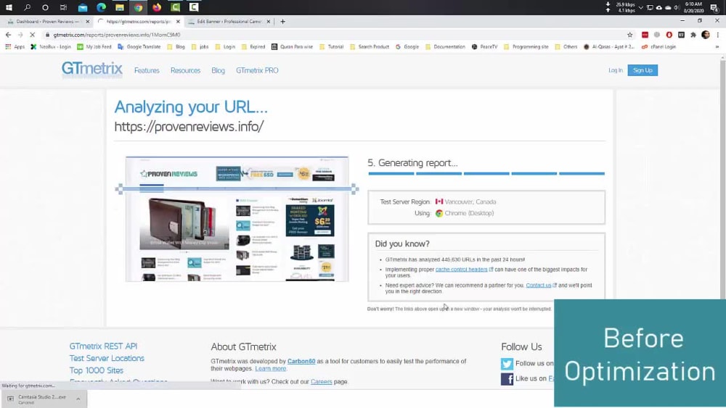
Task: Open the PeaceTV bookmark
Action: click(484, 46)
